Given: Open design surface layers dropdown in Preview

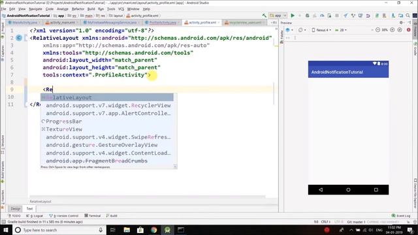Looking at the screenshot, I should (289, 30).
